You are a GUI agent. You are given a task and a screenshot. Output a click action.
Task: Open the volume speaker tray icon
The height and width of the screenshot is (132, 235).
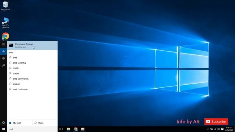pos(219,129)
